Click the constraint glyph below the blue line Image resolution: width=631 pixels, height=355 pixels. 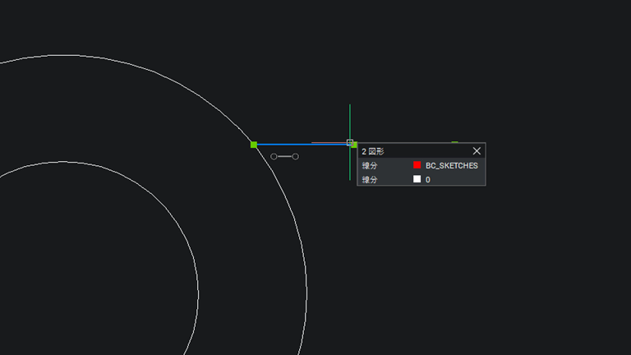coord(284,157)
